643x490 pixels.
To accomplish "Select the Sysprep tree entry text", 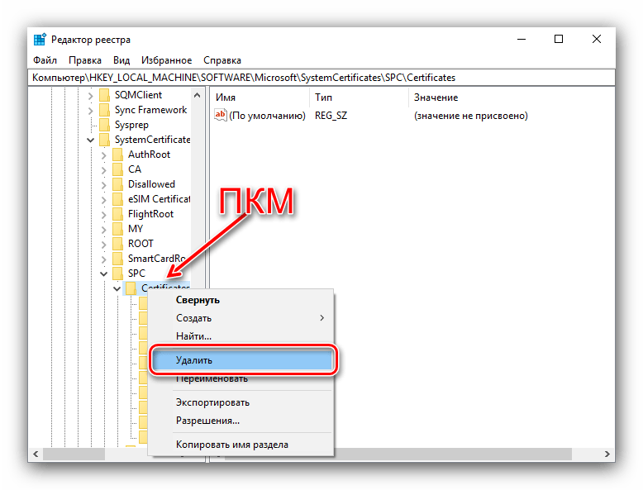I will click(x=131, y=125).
